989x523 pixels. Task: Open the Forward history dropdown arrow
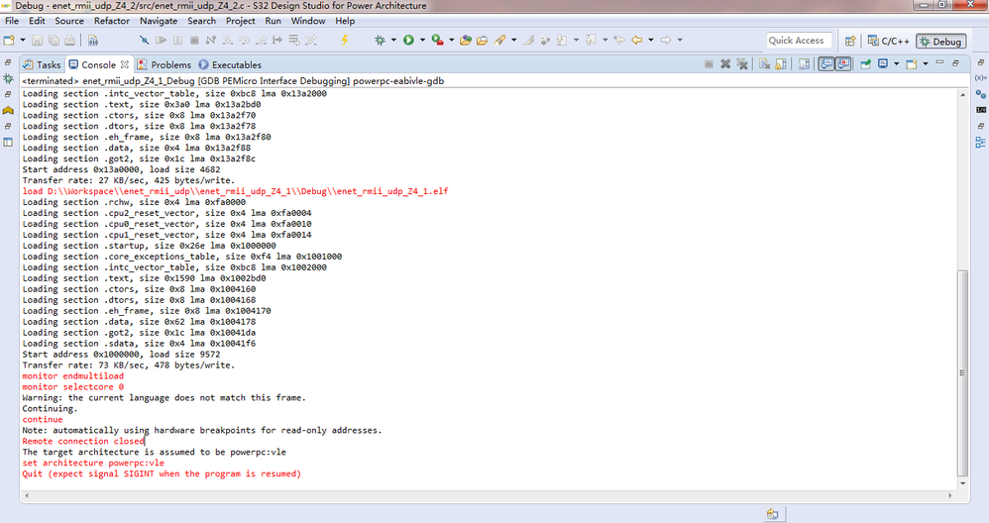tap(680, 41)
